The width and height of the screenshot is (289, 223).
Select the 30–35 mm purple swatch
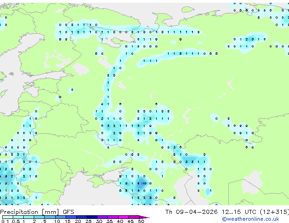[x=102, y=217]
